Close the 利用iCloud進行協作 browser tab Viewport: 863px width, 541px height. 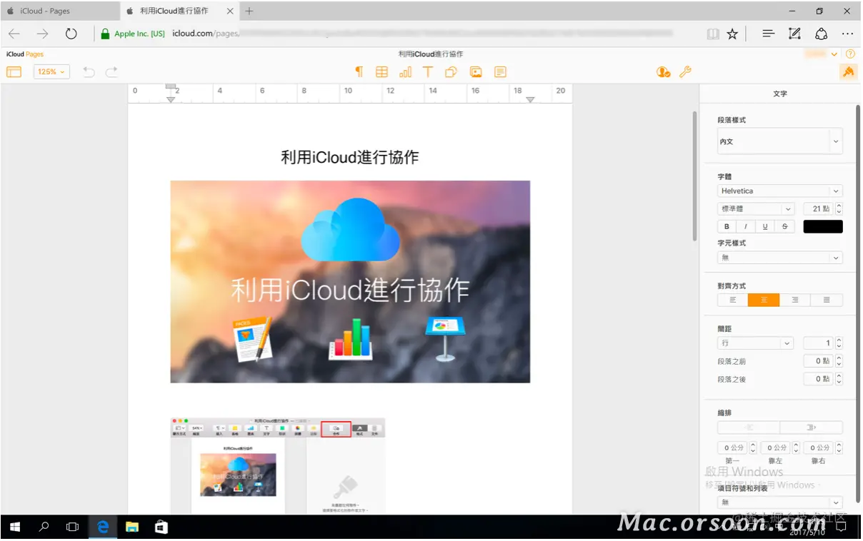click(230, 11)
